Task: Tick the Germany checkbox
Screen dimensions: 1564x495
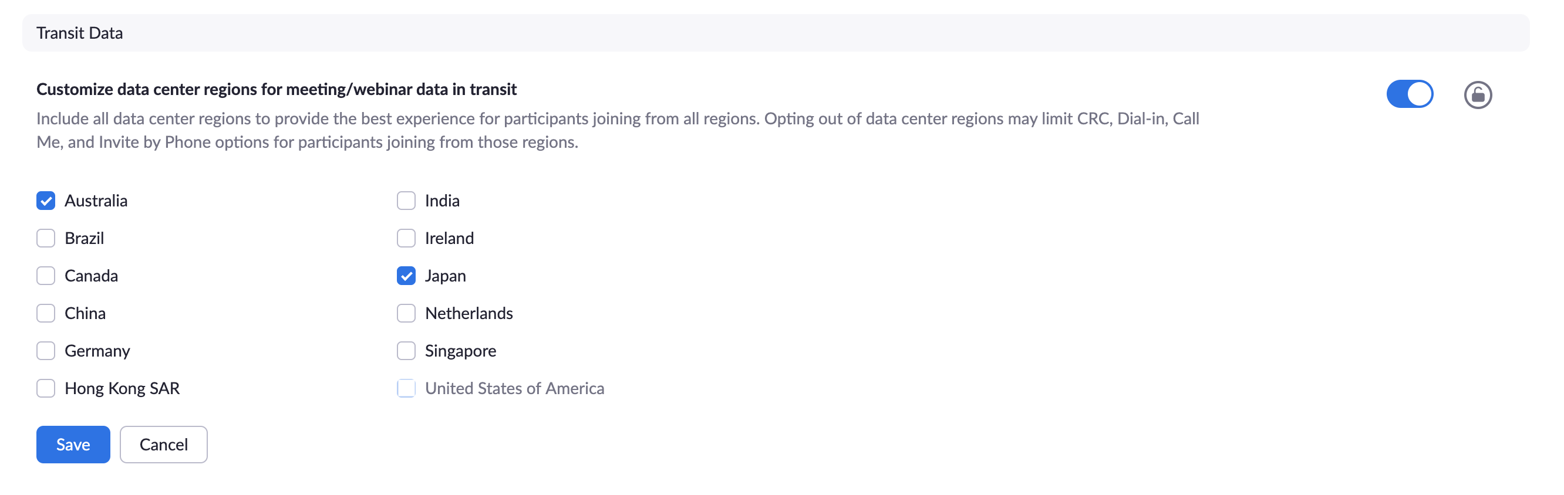Action: click(x=46, y=351)
